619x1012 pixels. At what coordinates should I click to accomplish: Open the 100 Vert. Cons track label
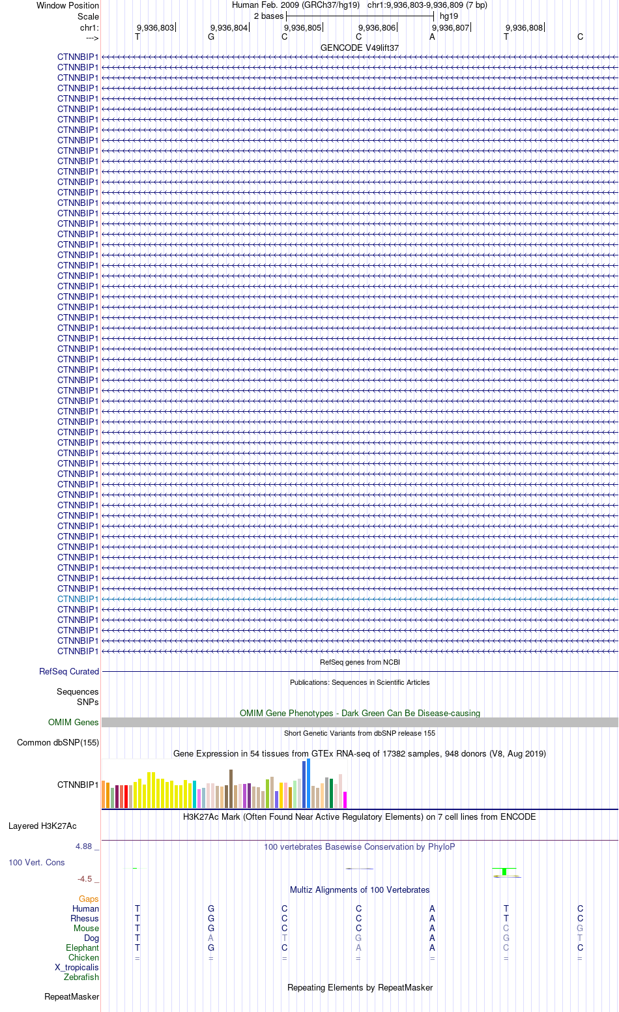(36, 862)
